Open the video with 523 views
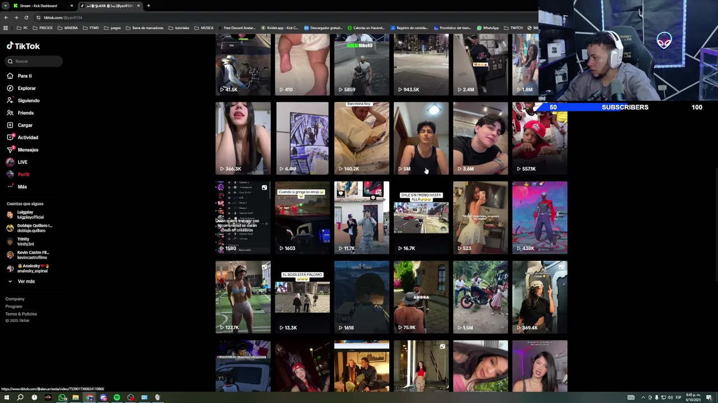The height and width of the screenshot is (403, 718). click(480, 218)
